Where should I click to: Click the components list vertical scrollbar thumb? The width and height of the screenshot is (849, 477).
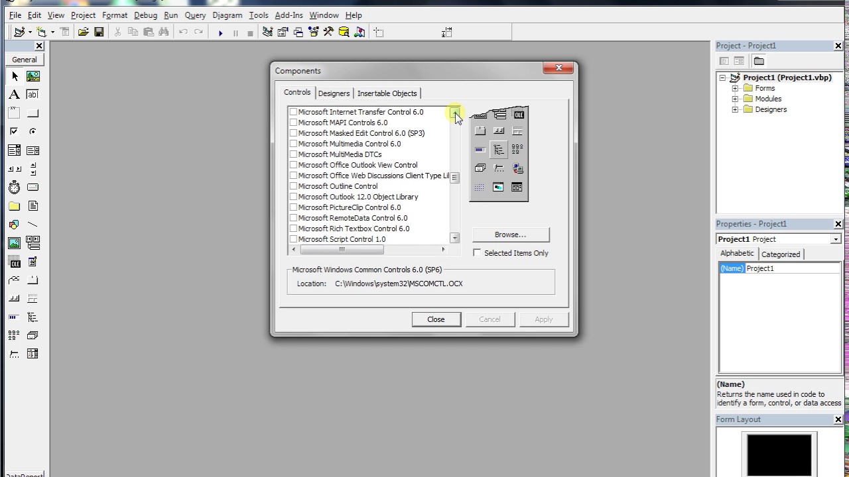coord(454,178)
